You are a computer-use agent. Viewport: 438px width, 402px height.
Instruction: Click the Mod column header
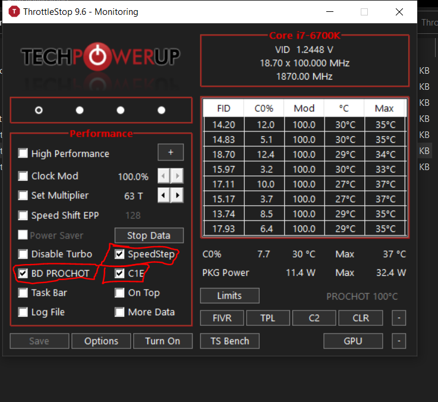click(x=304, y=108)
